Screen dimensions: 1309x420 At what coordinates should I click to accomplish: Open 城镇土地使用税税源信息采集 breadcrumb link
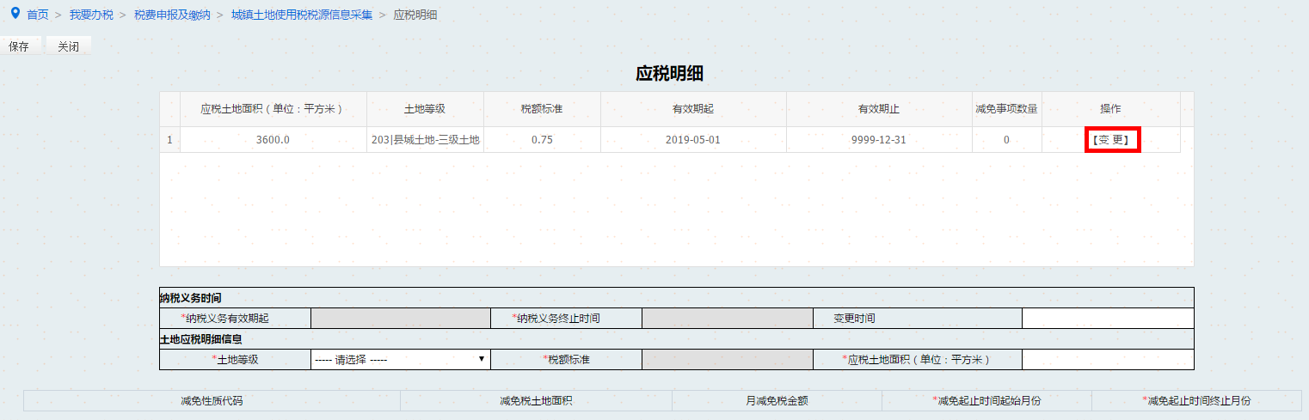click(x=302, y=15)
